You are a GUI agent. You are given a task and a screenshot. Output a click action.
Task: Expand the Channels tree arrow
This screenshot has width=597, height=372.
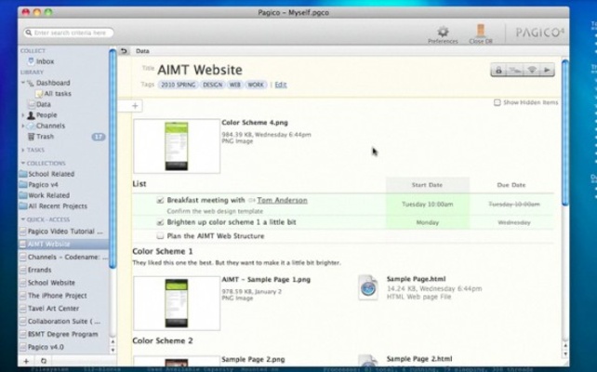click(23, 126)
